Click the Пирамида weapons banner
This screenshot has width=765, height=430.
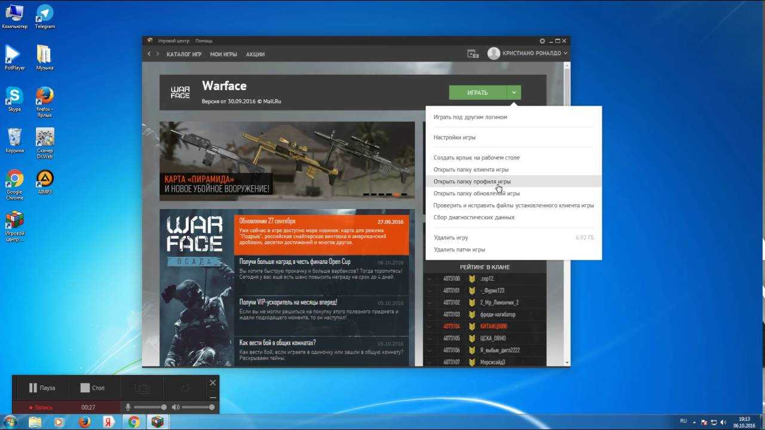click(287, 161)
